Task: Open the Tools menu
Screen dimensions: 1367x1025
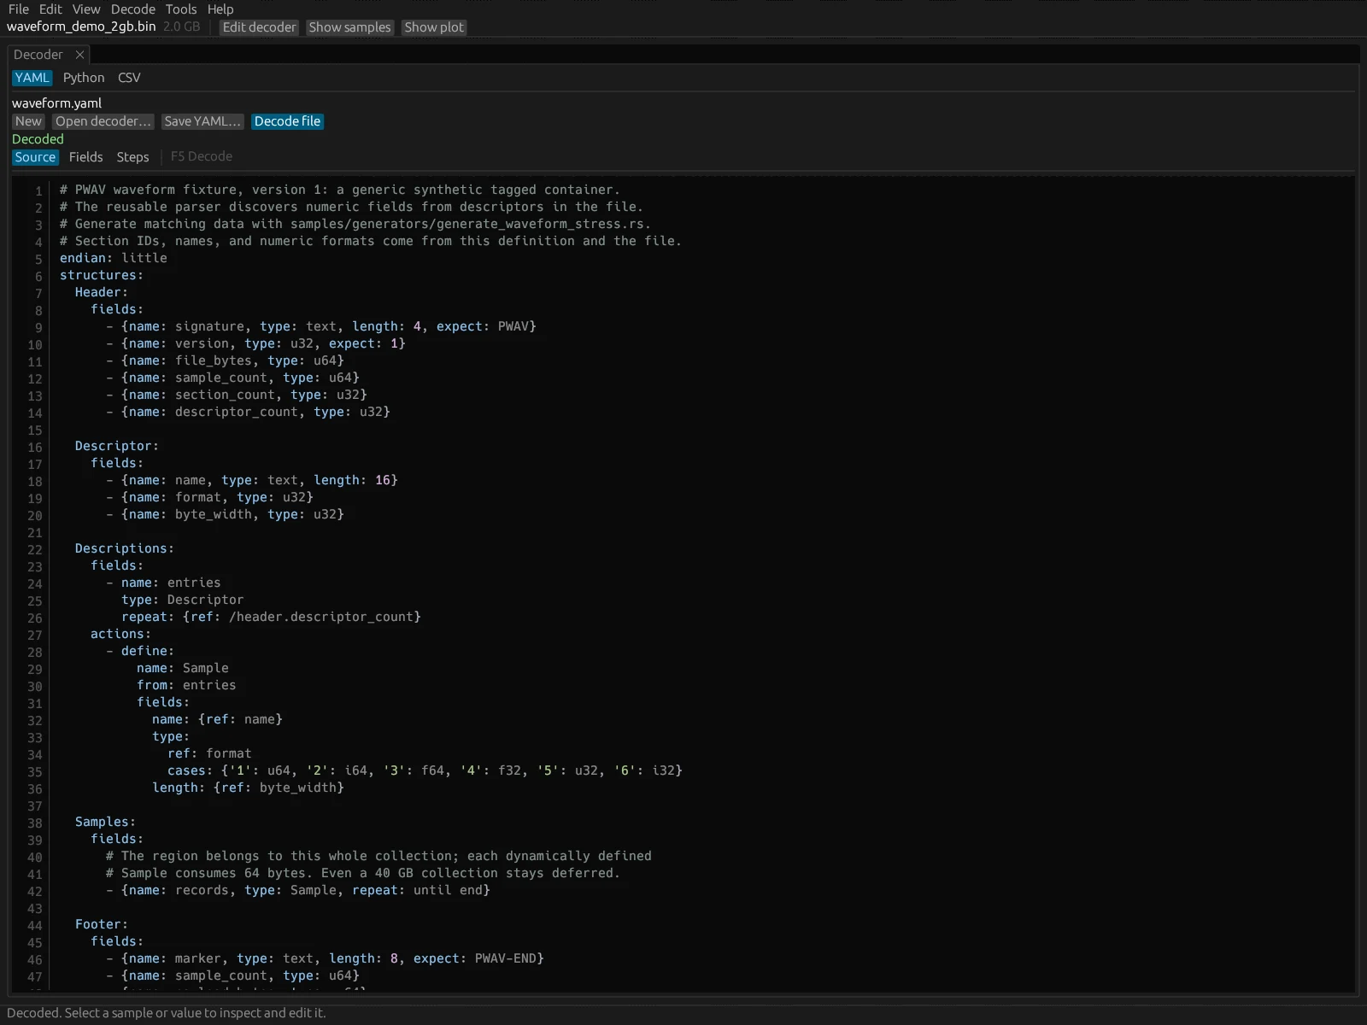Action: [181, 9]
